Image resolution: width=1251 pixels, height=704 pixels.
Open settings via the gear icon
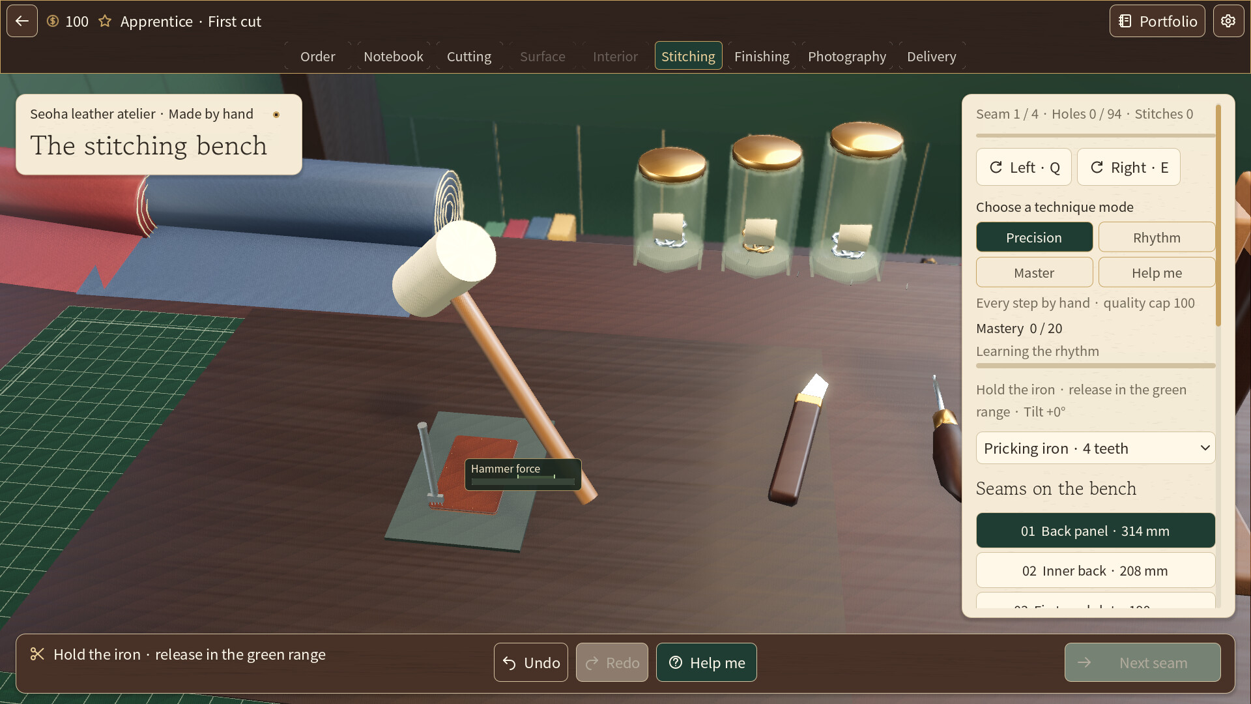1228,21
